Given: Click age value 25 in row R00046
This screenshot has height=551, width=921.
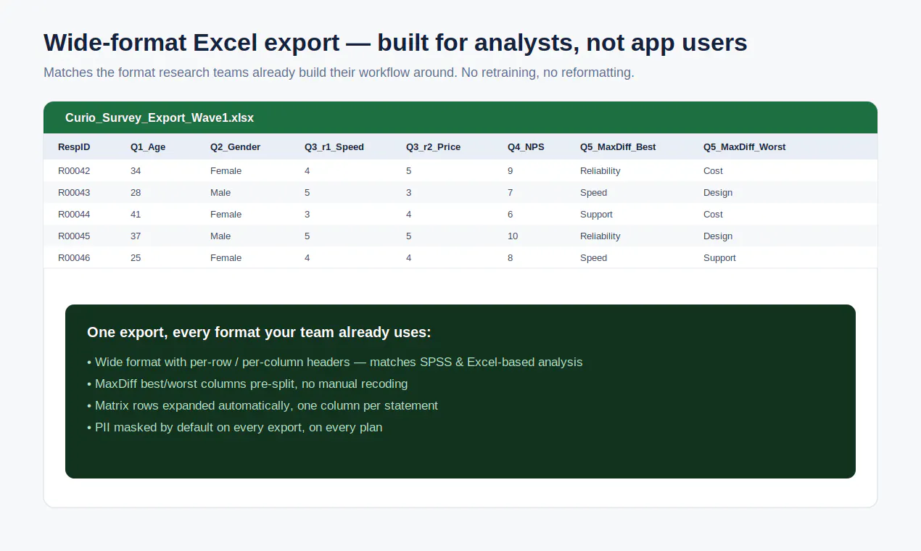Looking at the screenshot, I should tap(136, 257).
